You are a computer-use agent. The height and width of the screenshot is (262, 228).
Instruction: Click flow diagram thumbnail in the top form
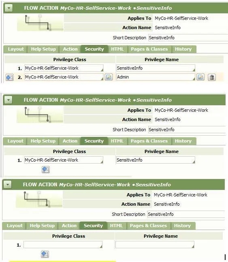coord(40,23)
